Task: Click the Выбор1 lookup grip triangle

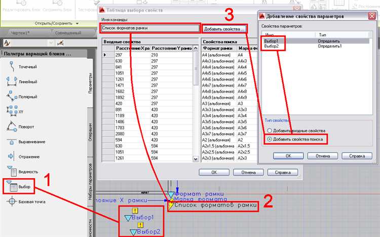Action: click(128, 218)
